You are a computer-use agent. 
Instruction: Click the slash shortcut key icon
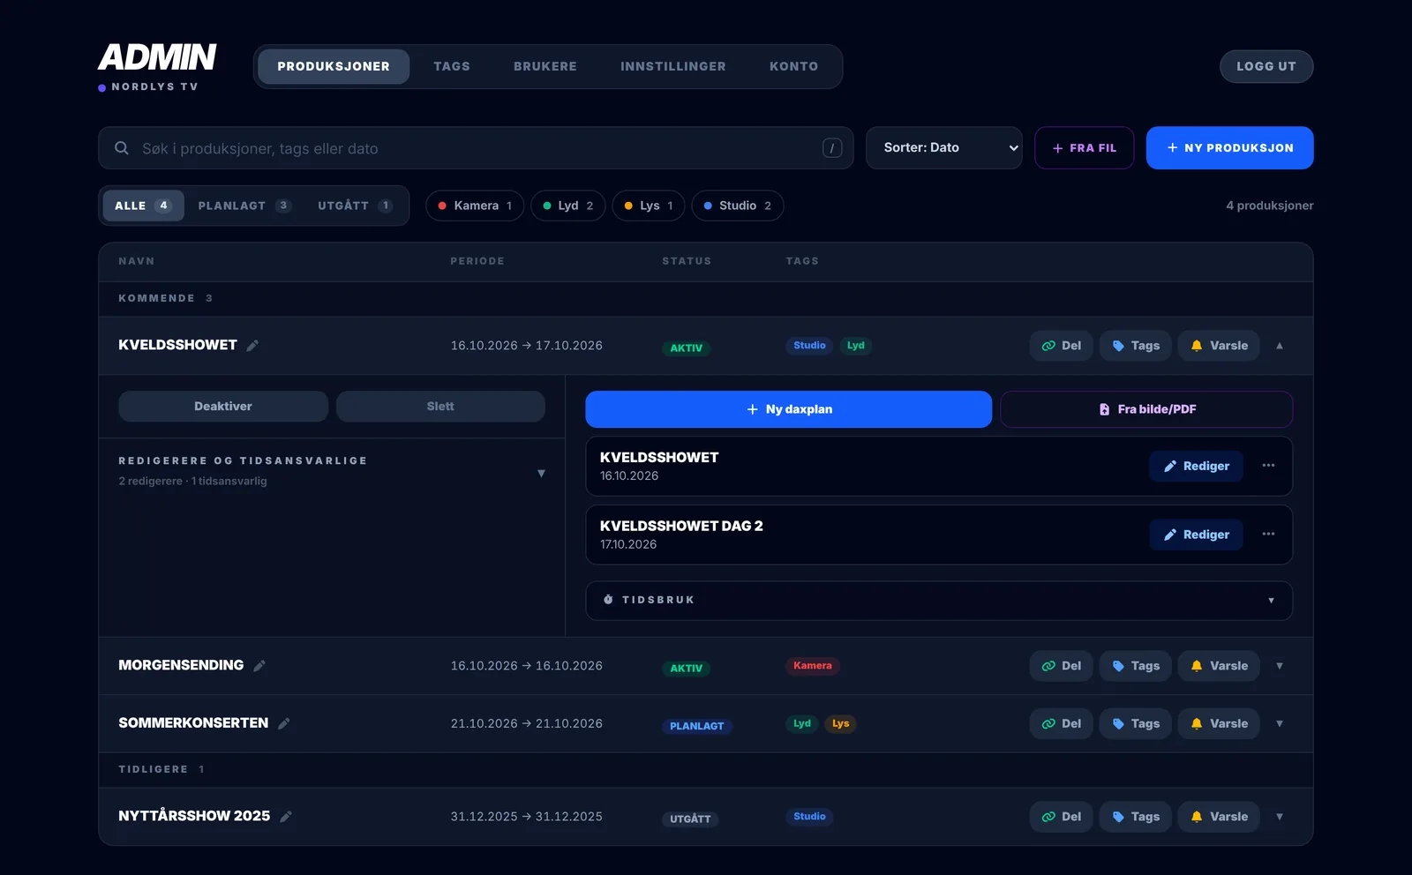(832, 148)
